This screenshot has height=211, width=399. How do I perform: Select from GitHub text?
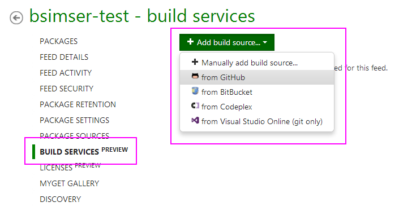click(x=223, y=77)
